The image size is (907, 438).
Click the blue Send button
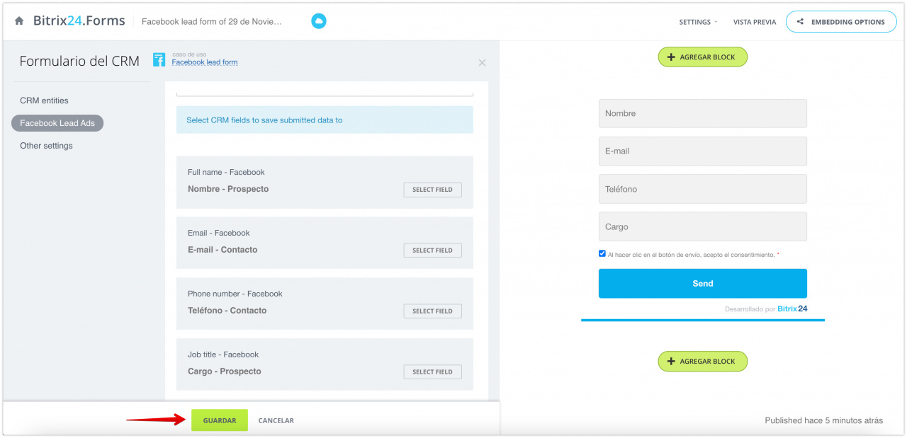(x=702, y=283)
